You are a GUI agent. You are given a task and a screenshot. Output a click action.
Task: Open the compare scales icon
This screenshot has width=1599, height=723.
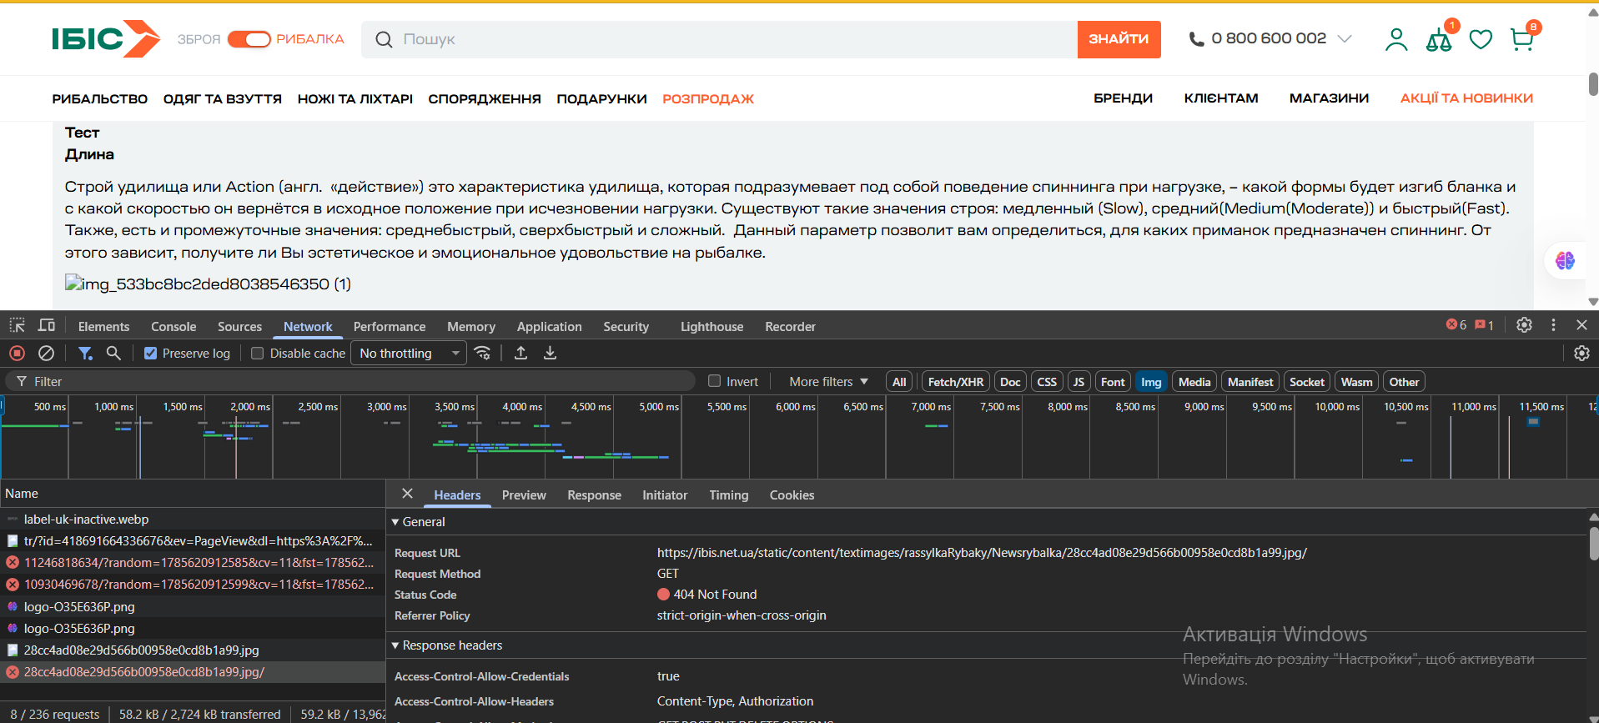click(x=1439, y=39)
